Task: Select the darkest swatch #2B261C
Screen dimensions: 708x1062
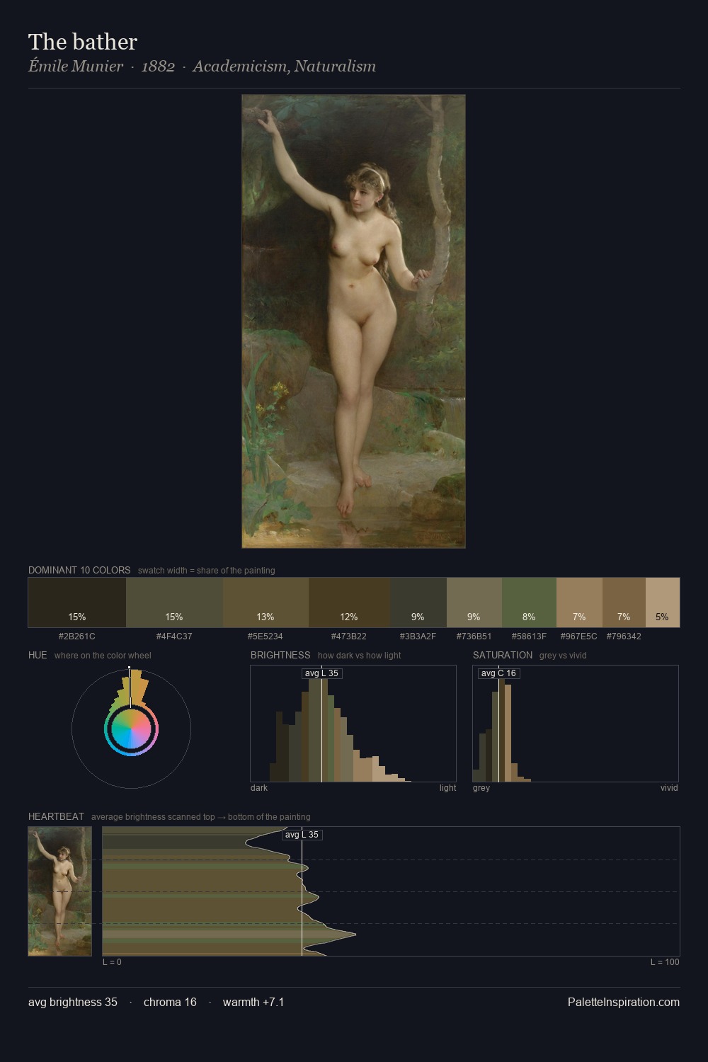Action: coord(77,603)
